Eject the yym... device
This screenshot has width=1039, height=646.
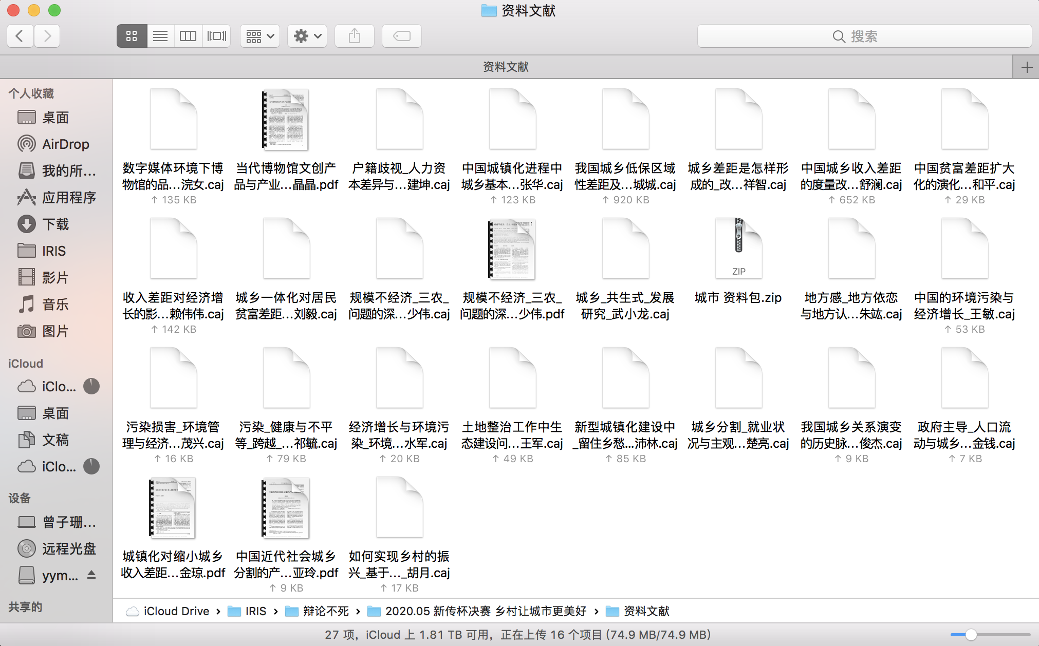click(91, 575)
